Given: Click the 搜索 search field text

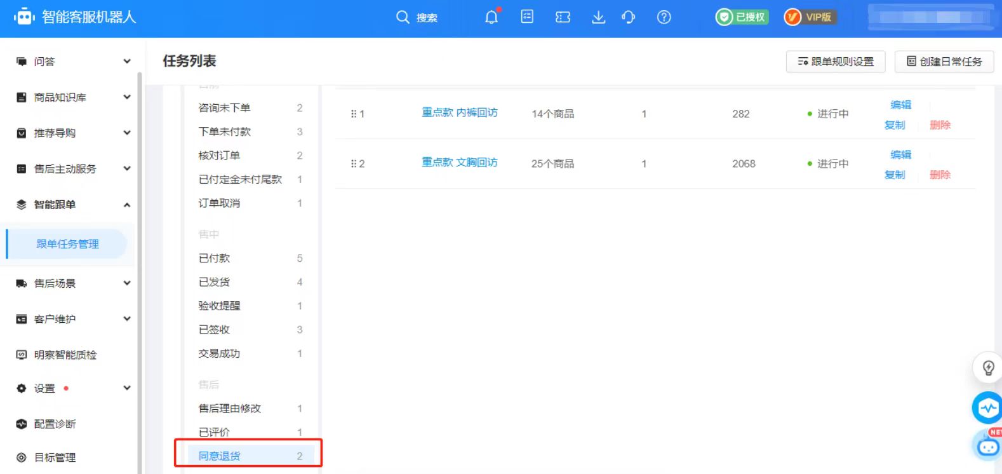Looking at the screenshot, I should (x=427, y=18).
